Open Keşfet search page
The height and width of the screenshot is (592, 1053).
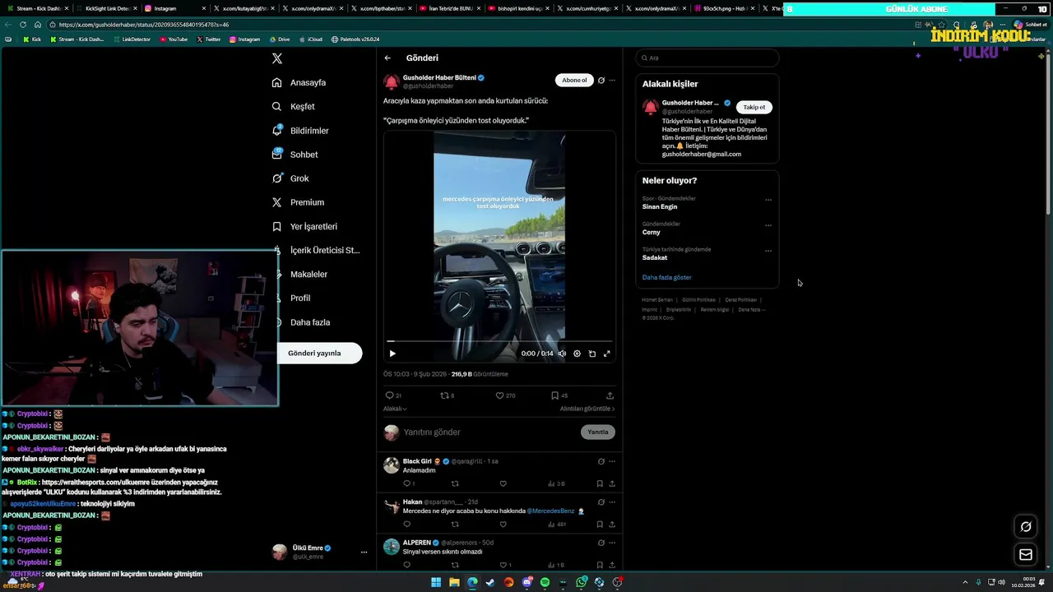pos(294,106)
